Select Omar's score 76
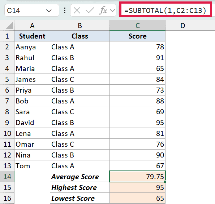The height and width of the screenshot is (204, 215). 138,144
